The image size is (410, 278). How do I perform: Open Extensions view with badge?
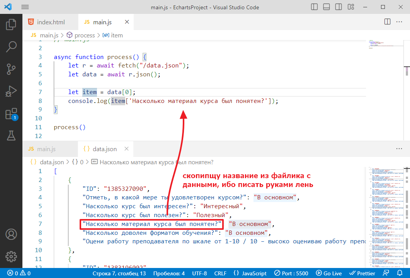(11, 114)
